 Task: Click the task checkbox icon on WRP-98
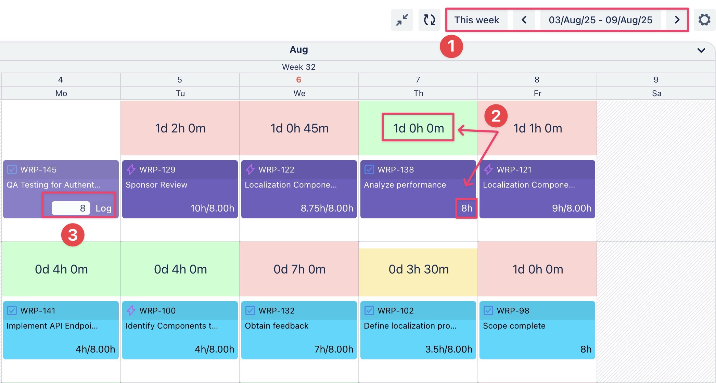(x=488, y=310)
